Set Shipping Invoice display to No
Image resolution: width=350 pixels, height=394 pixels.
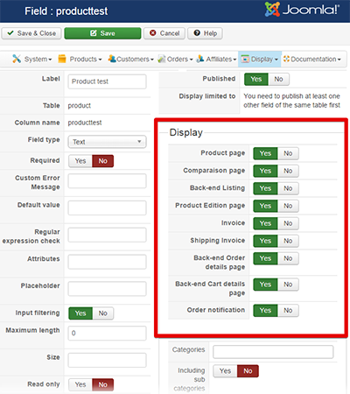pyautogui.click(x=288, y=241)
